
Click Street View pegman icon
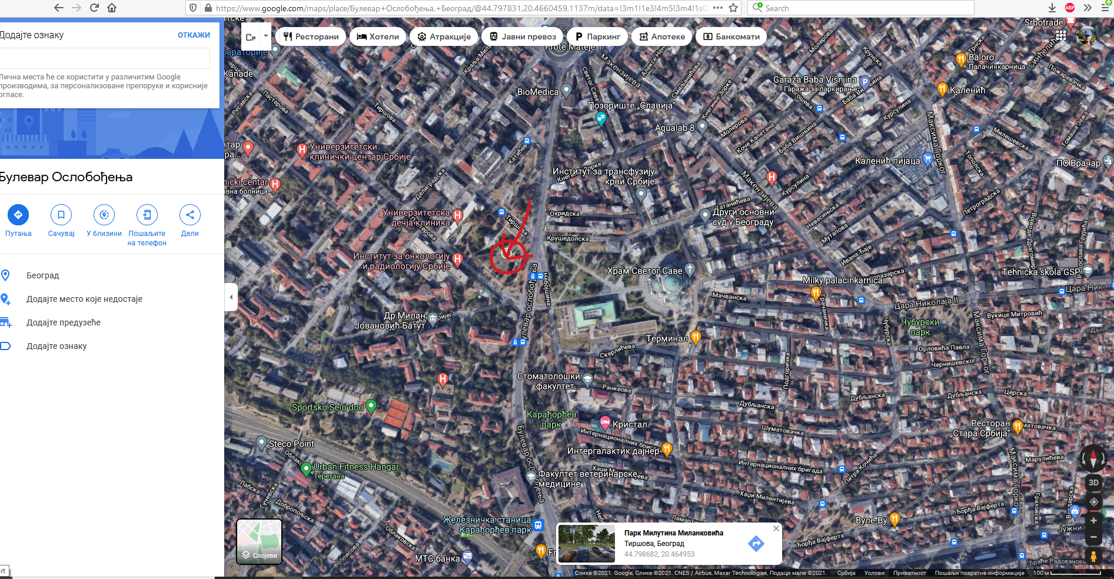coord(1093,556)
